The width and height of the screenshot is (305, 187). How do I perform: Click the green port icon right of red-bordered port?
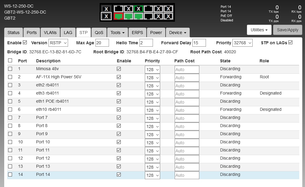point(129,16)
